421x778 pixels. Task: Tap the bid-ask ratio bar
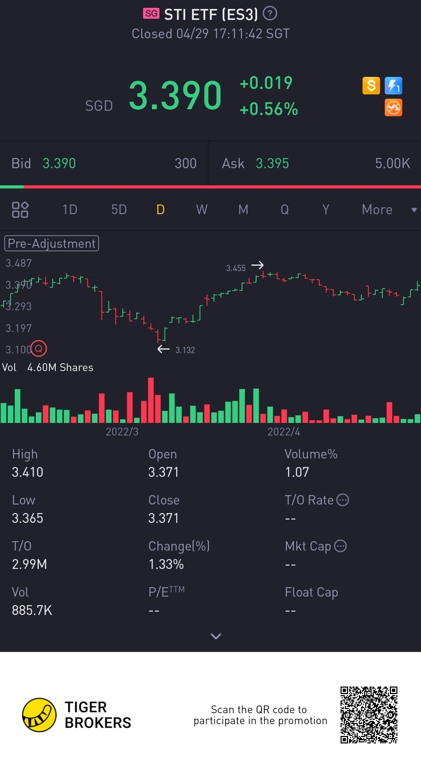[x=210, y=187]
